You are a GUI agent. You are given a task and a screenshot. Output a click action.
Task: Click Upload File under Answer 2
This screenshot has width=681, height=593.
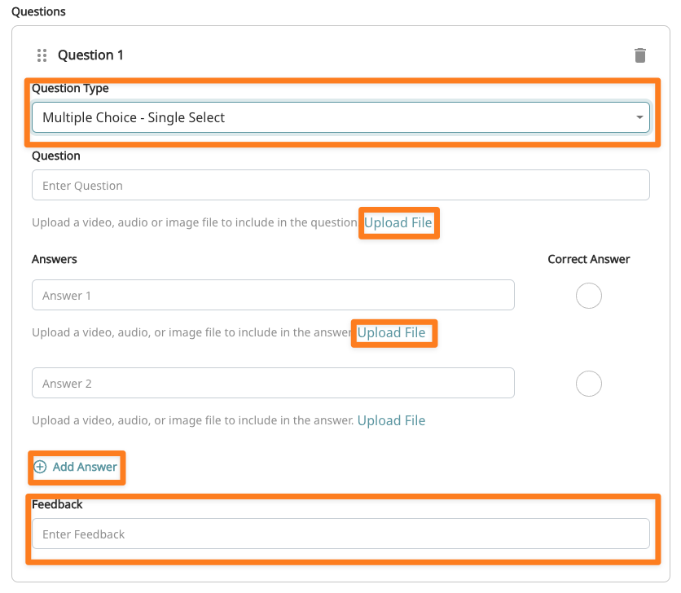point(392,420)
